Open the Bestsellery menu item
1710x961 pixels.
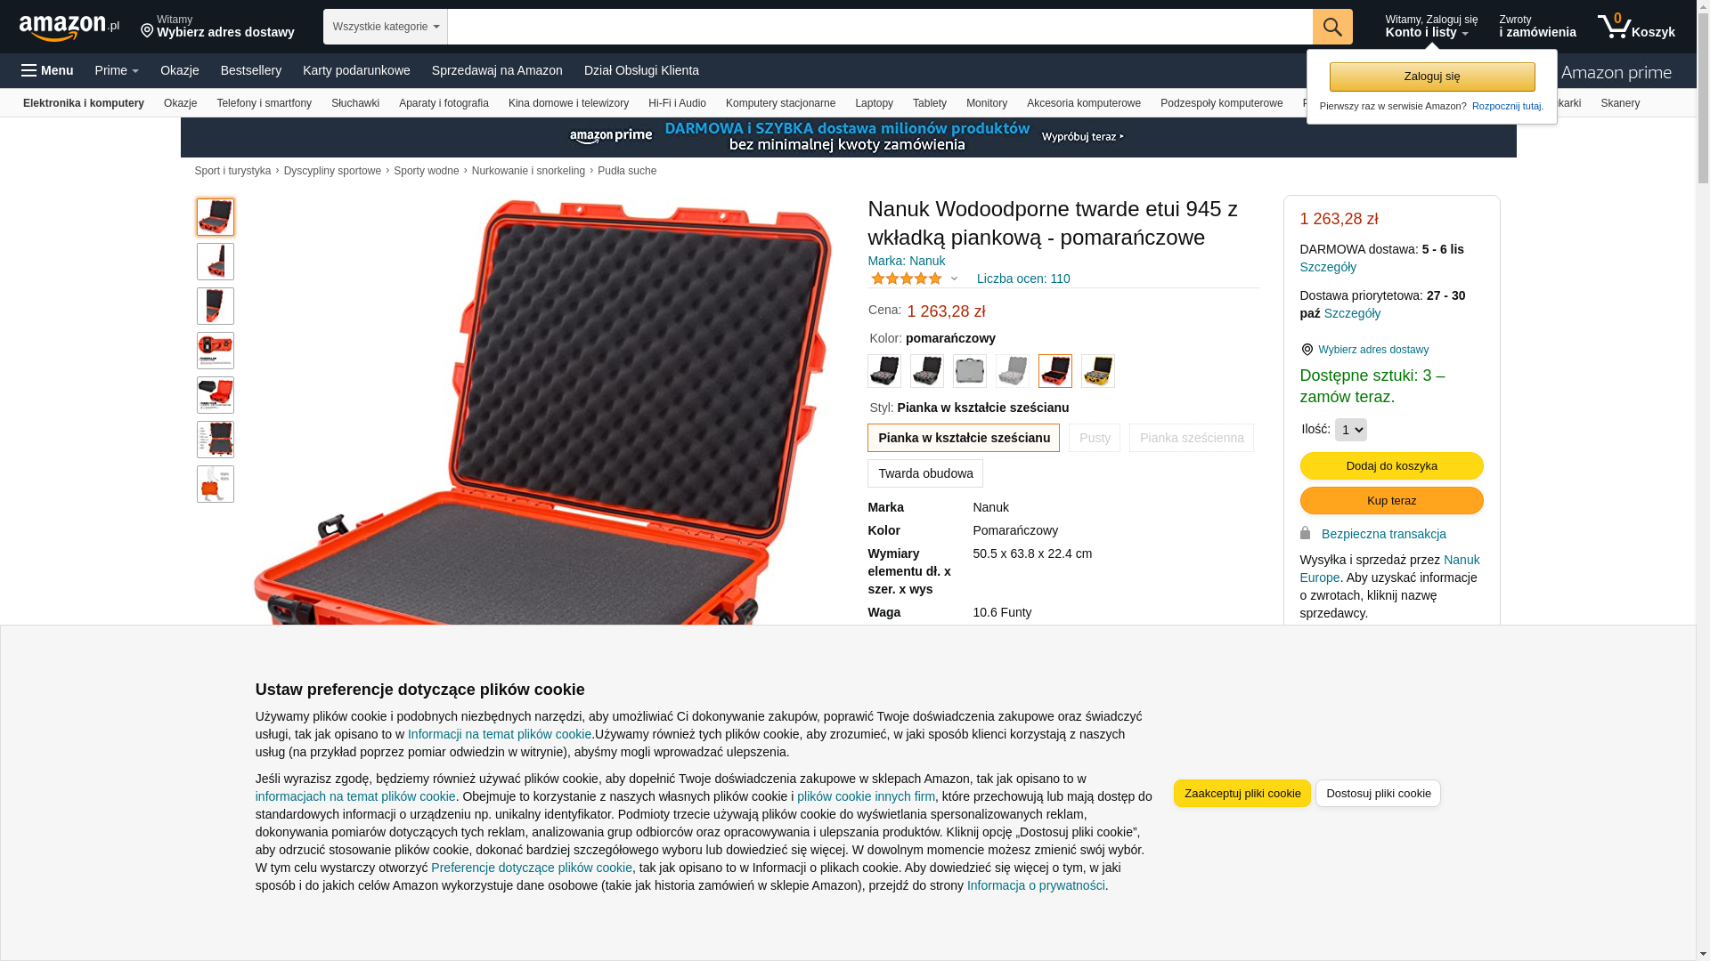click(x=251, y=70)
